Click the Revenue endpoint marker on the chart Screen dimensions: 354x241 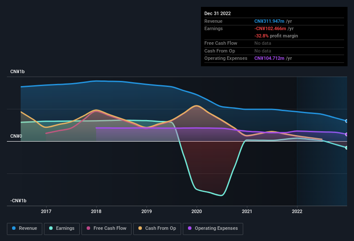[347, 121]
